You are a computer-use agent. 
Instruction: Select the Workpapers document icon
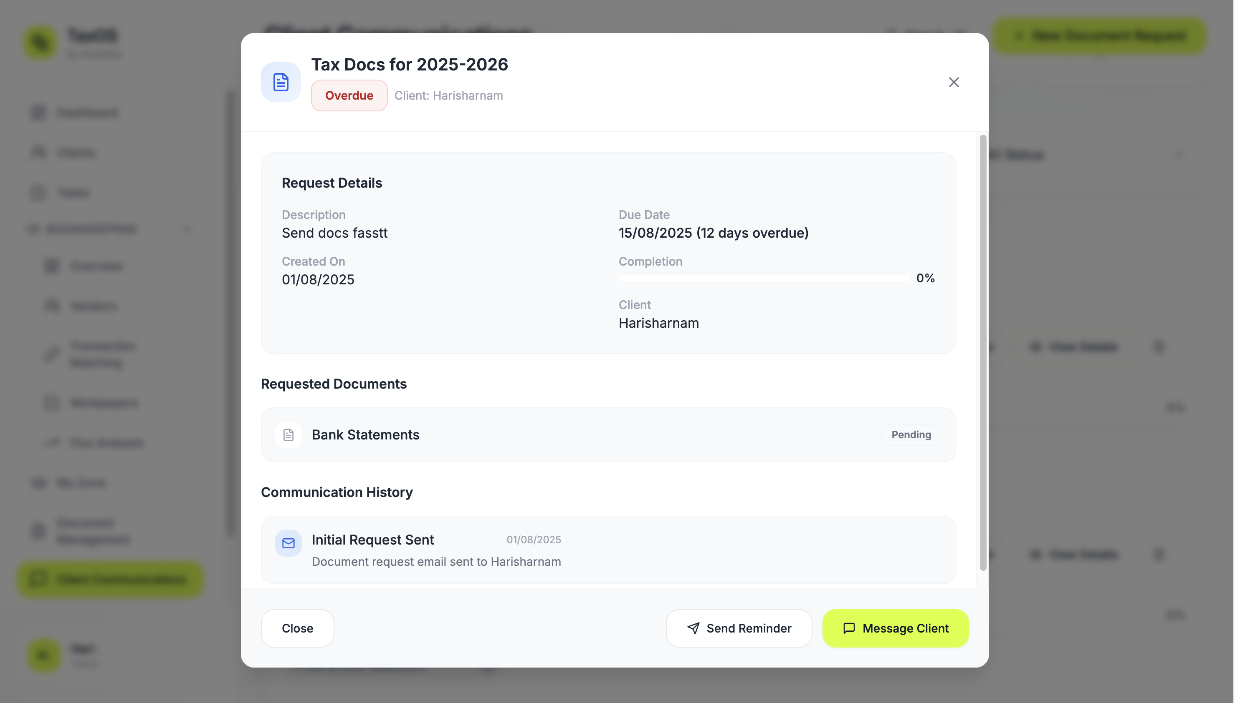(51, 403)
